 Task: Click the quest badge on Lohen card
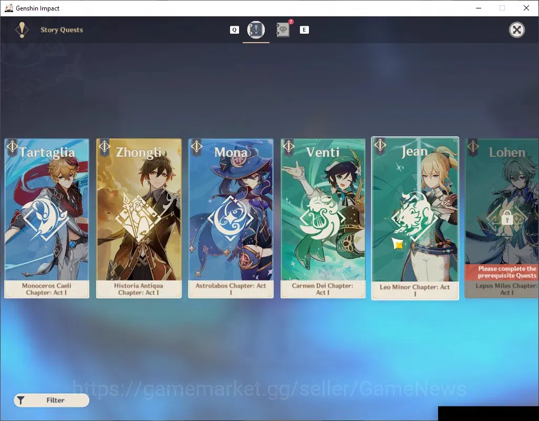473,147
